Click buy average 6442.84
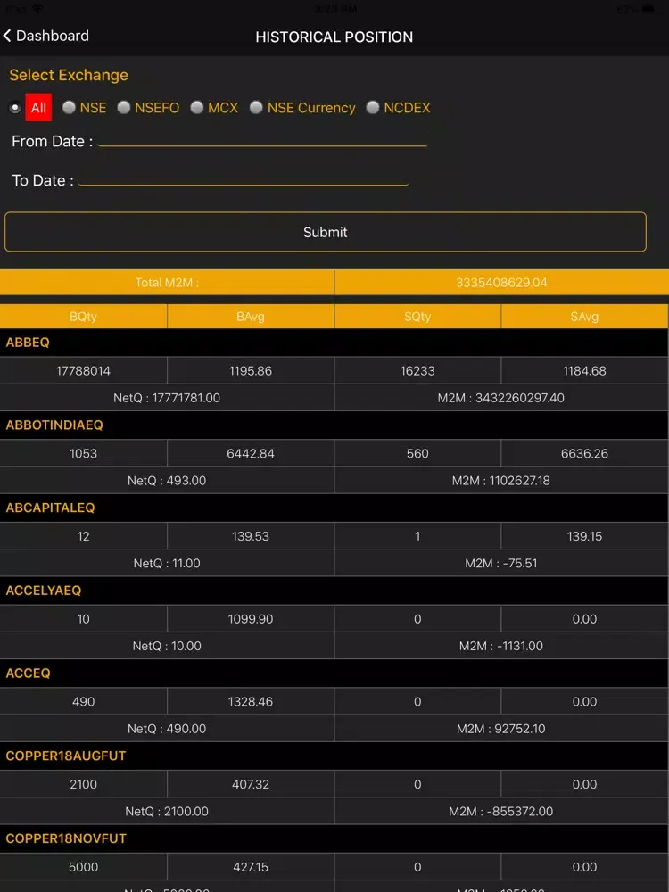Screen dimensions: 669x892 tap(251, 453)
